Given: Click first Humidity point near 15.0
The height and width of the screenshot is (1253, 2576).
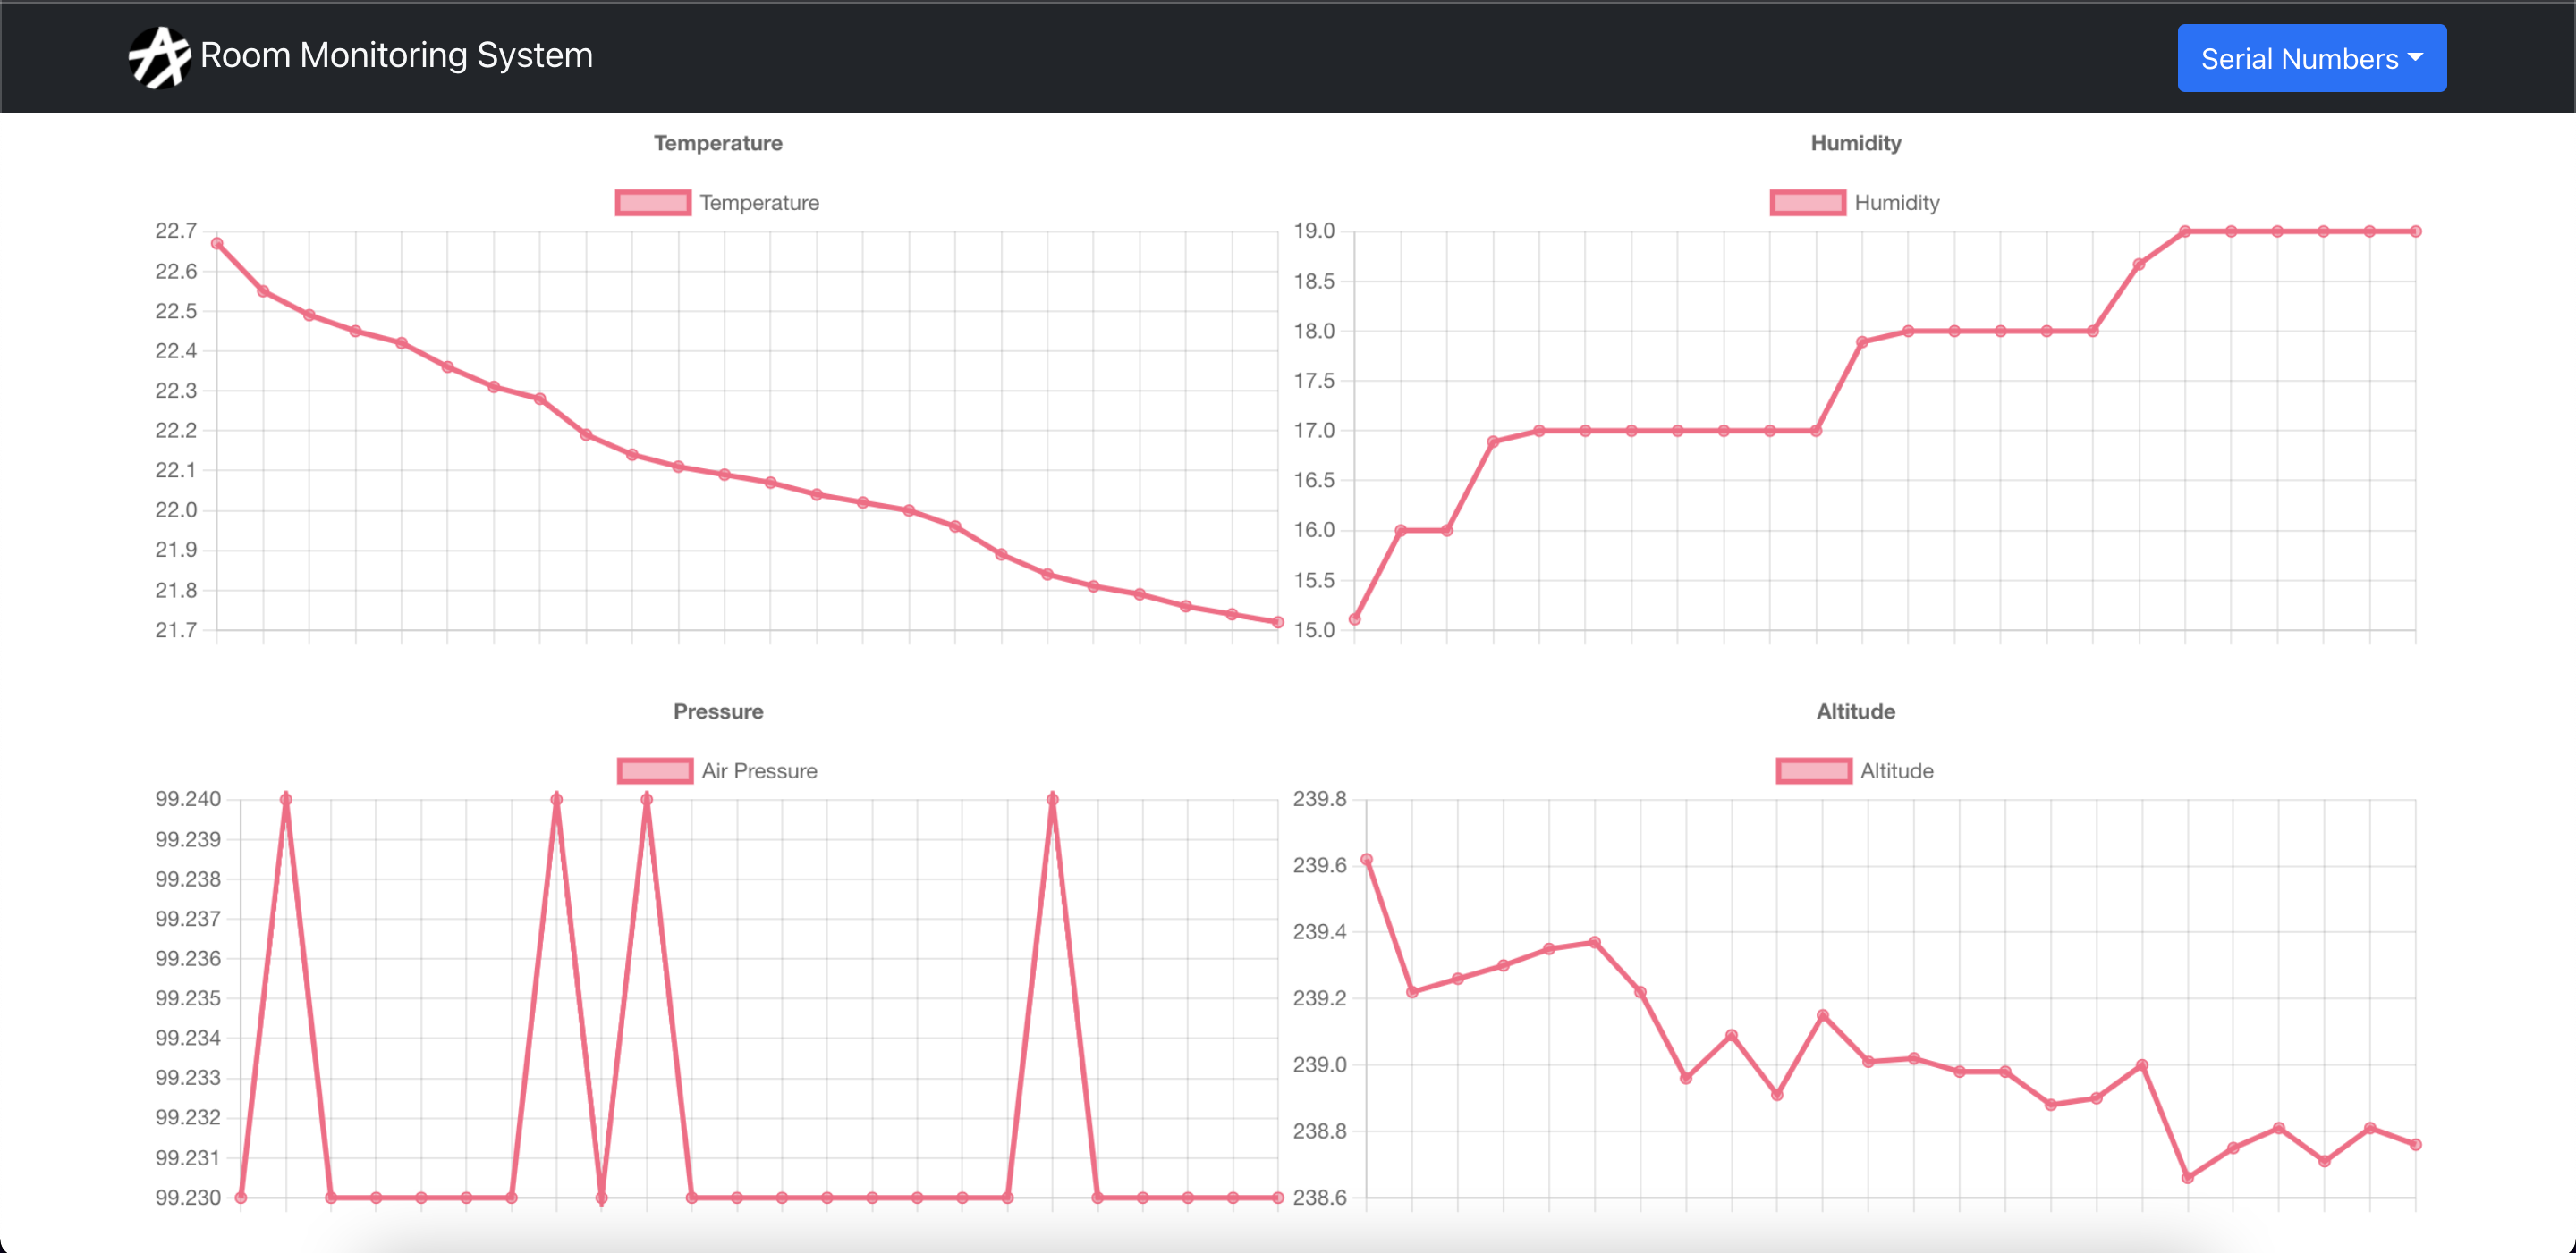Looking at the screenshot, I should pos(1355,619).
